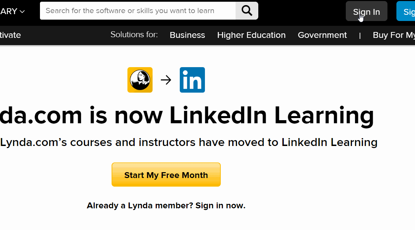415x230 pixels.
Task: Click the 'Solutions for:' label
Action: tap(134, 35)
